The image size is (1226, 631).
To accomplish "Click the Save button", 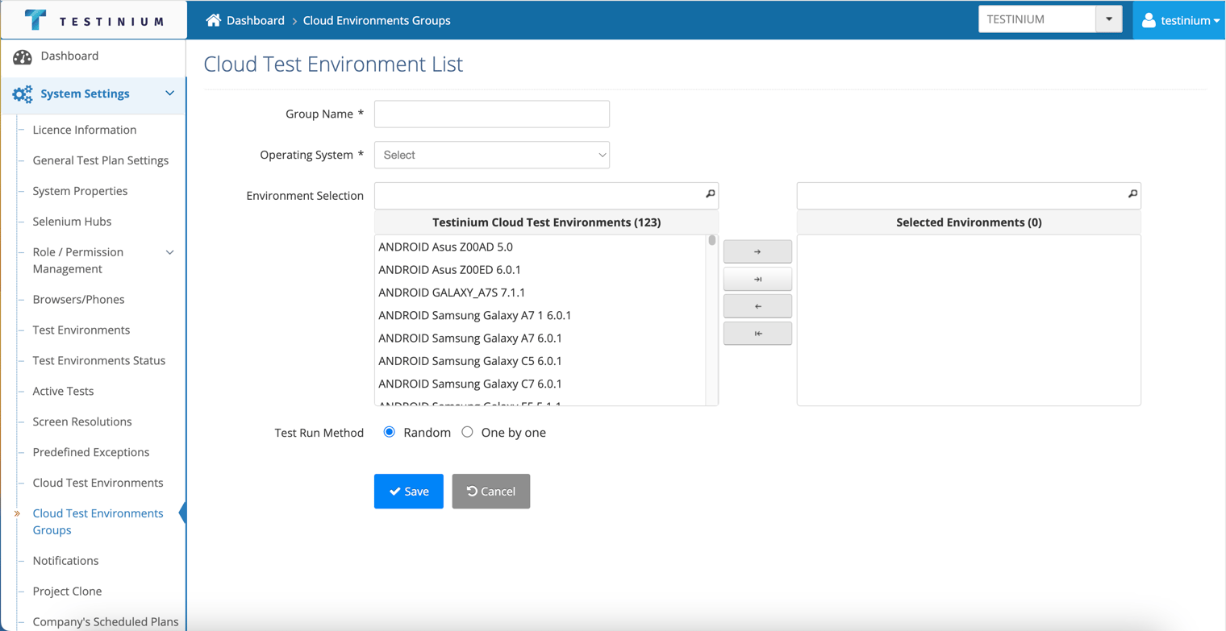I will (x=409, y=491).
